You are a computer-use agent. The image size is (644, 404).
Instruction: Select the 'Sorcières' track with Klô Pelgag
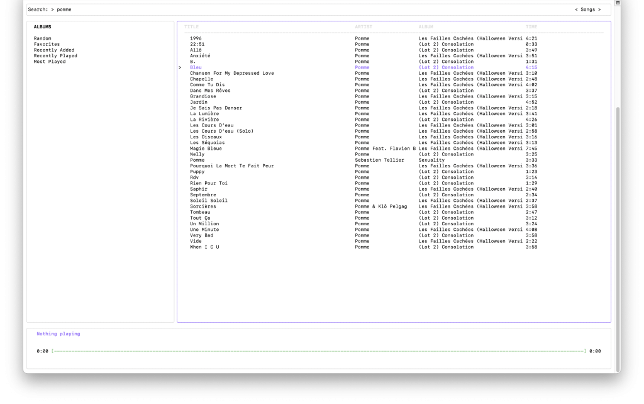[203, 206]
